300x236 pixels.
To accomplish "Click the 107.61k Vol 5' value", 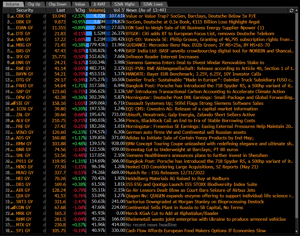I will (117, 16).
